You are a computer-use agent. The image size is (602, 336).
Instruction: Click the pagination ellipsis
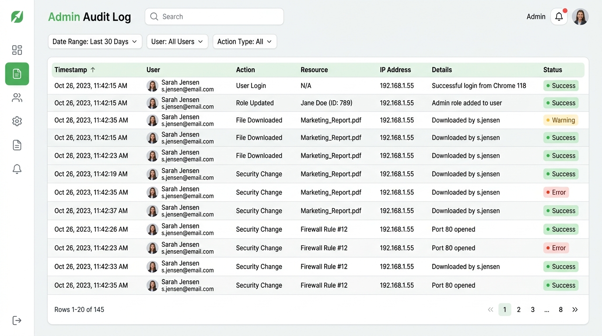pyautogui.click(x=546, y=310)
